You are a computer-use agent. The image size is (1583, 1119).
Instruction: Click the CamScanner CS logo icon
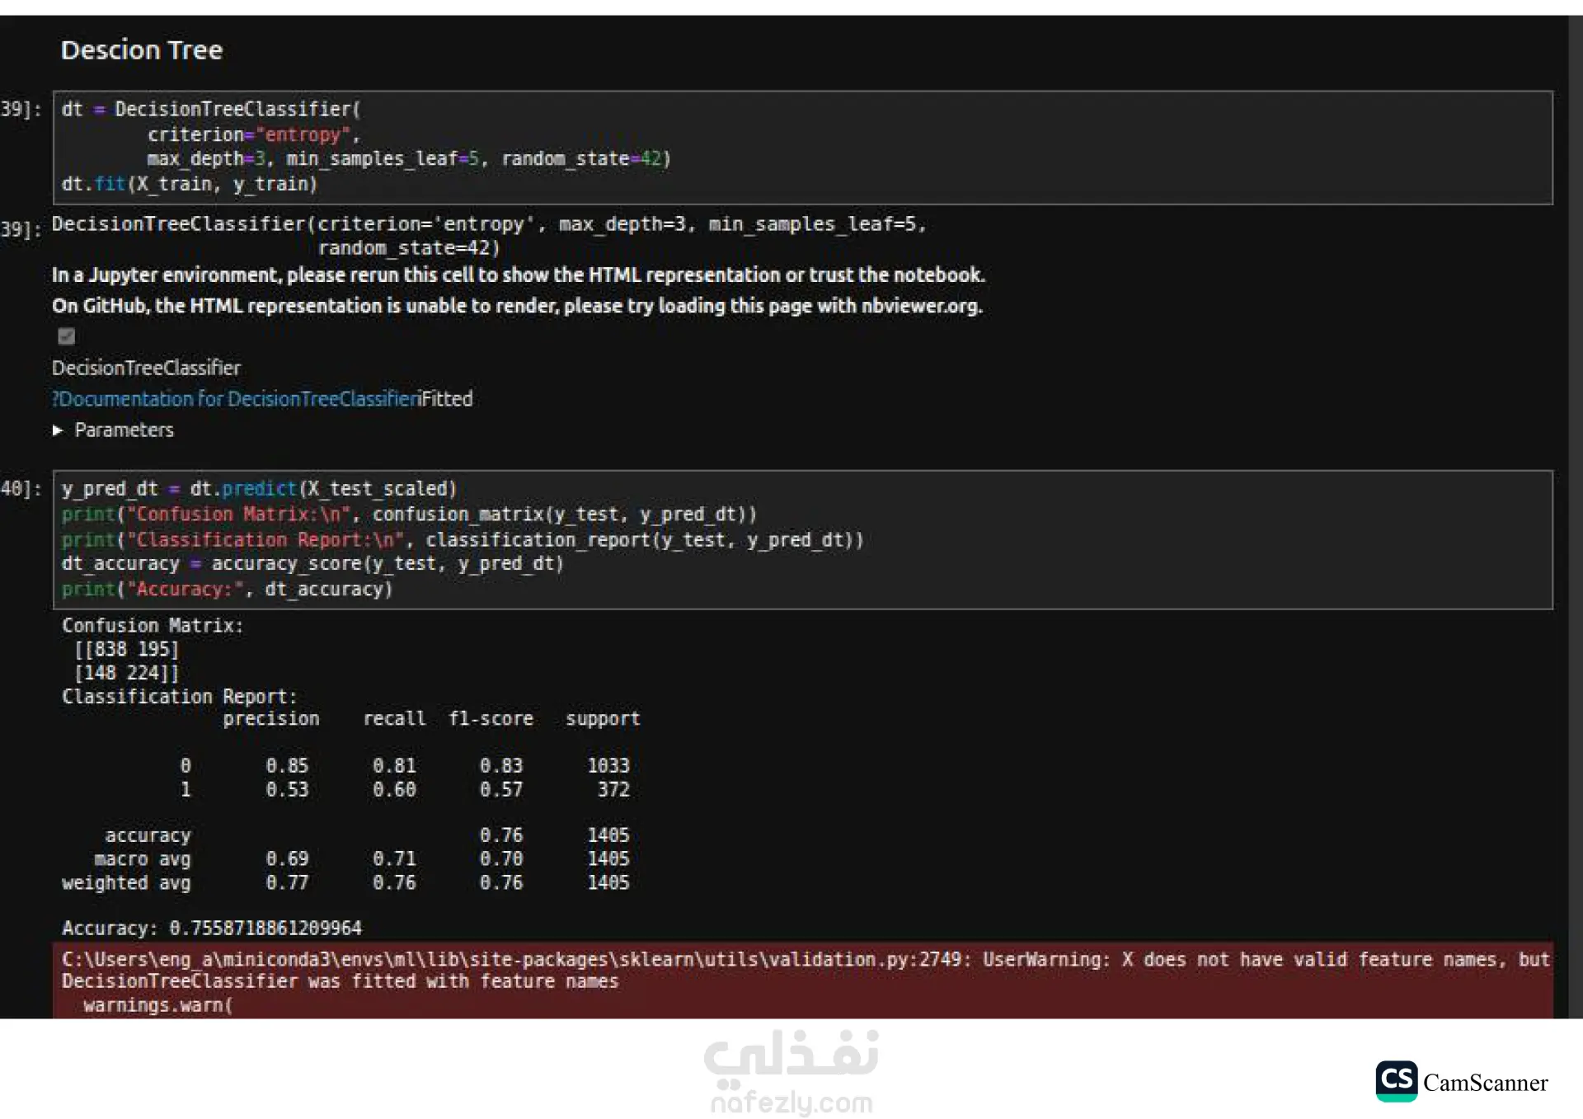1396,1081
